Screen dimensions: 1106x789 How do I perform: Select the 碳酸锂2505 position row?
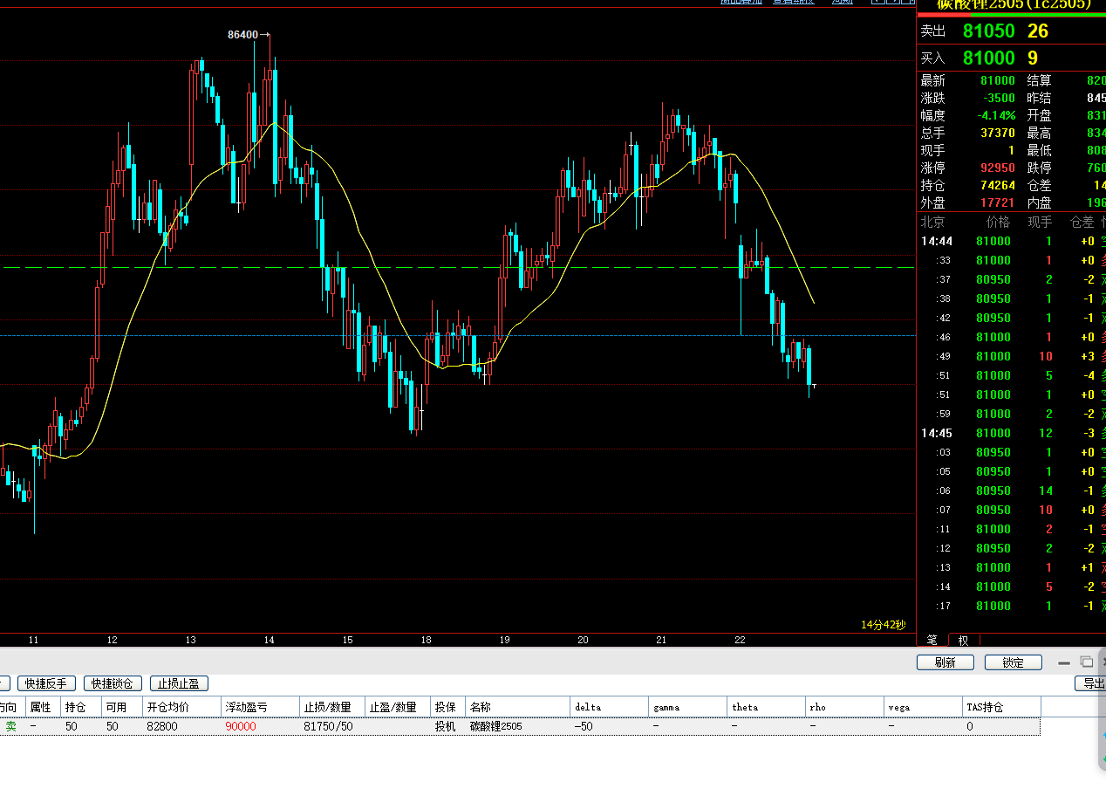point(495,726)
